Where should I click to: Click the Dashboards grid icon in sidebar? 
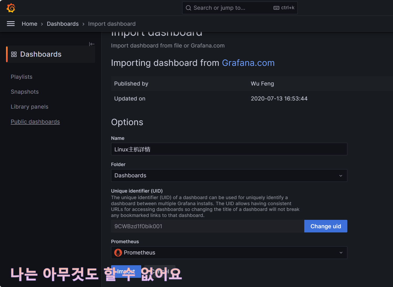pyautogui.click(x=14, y=54)
